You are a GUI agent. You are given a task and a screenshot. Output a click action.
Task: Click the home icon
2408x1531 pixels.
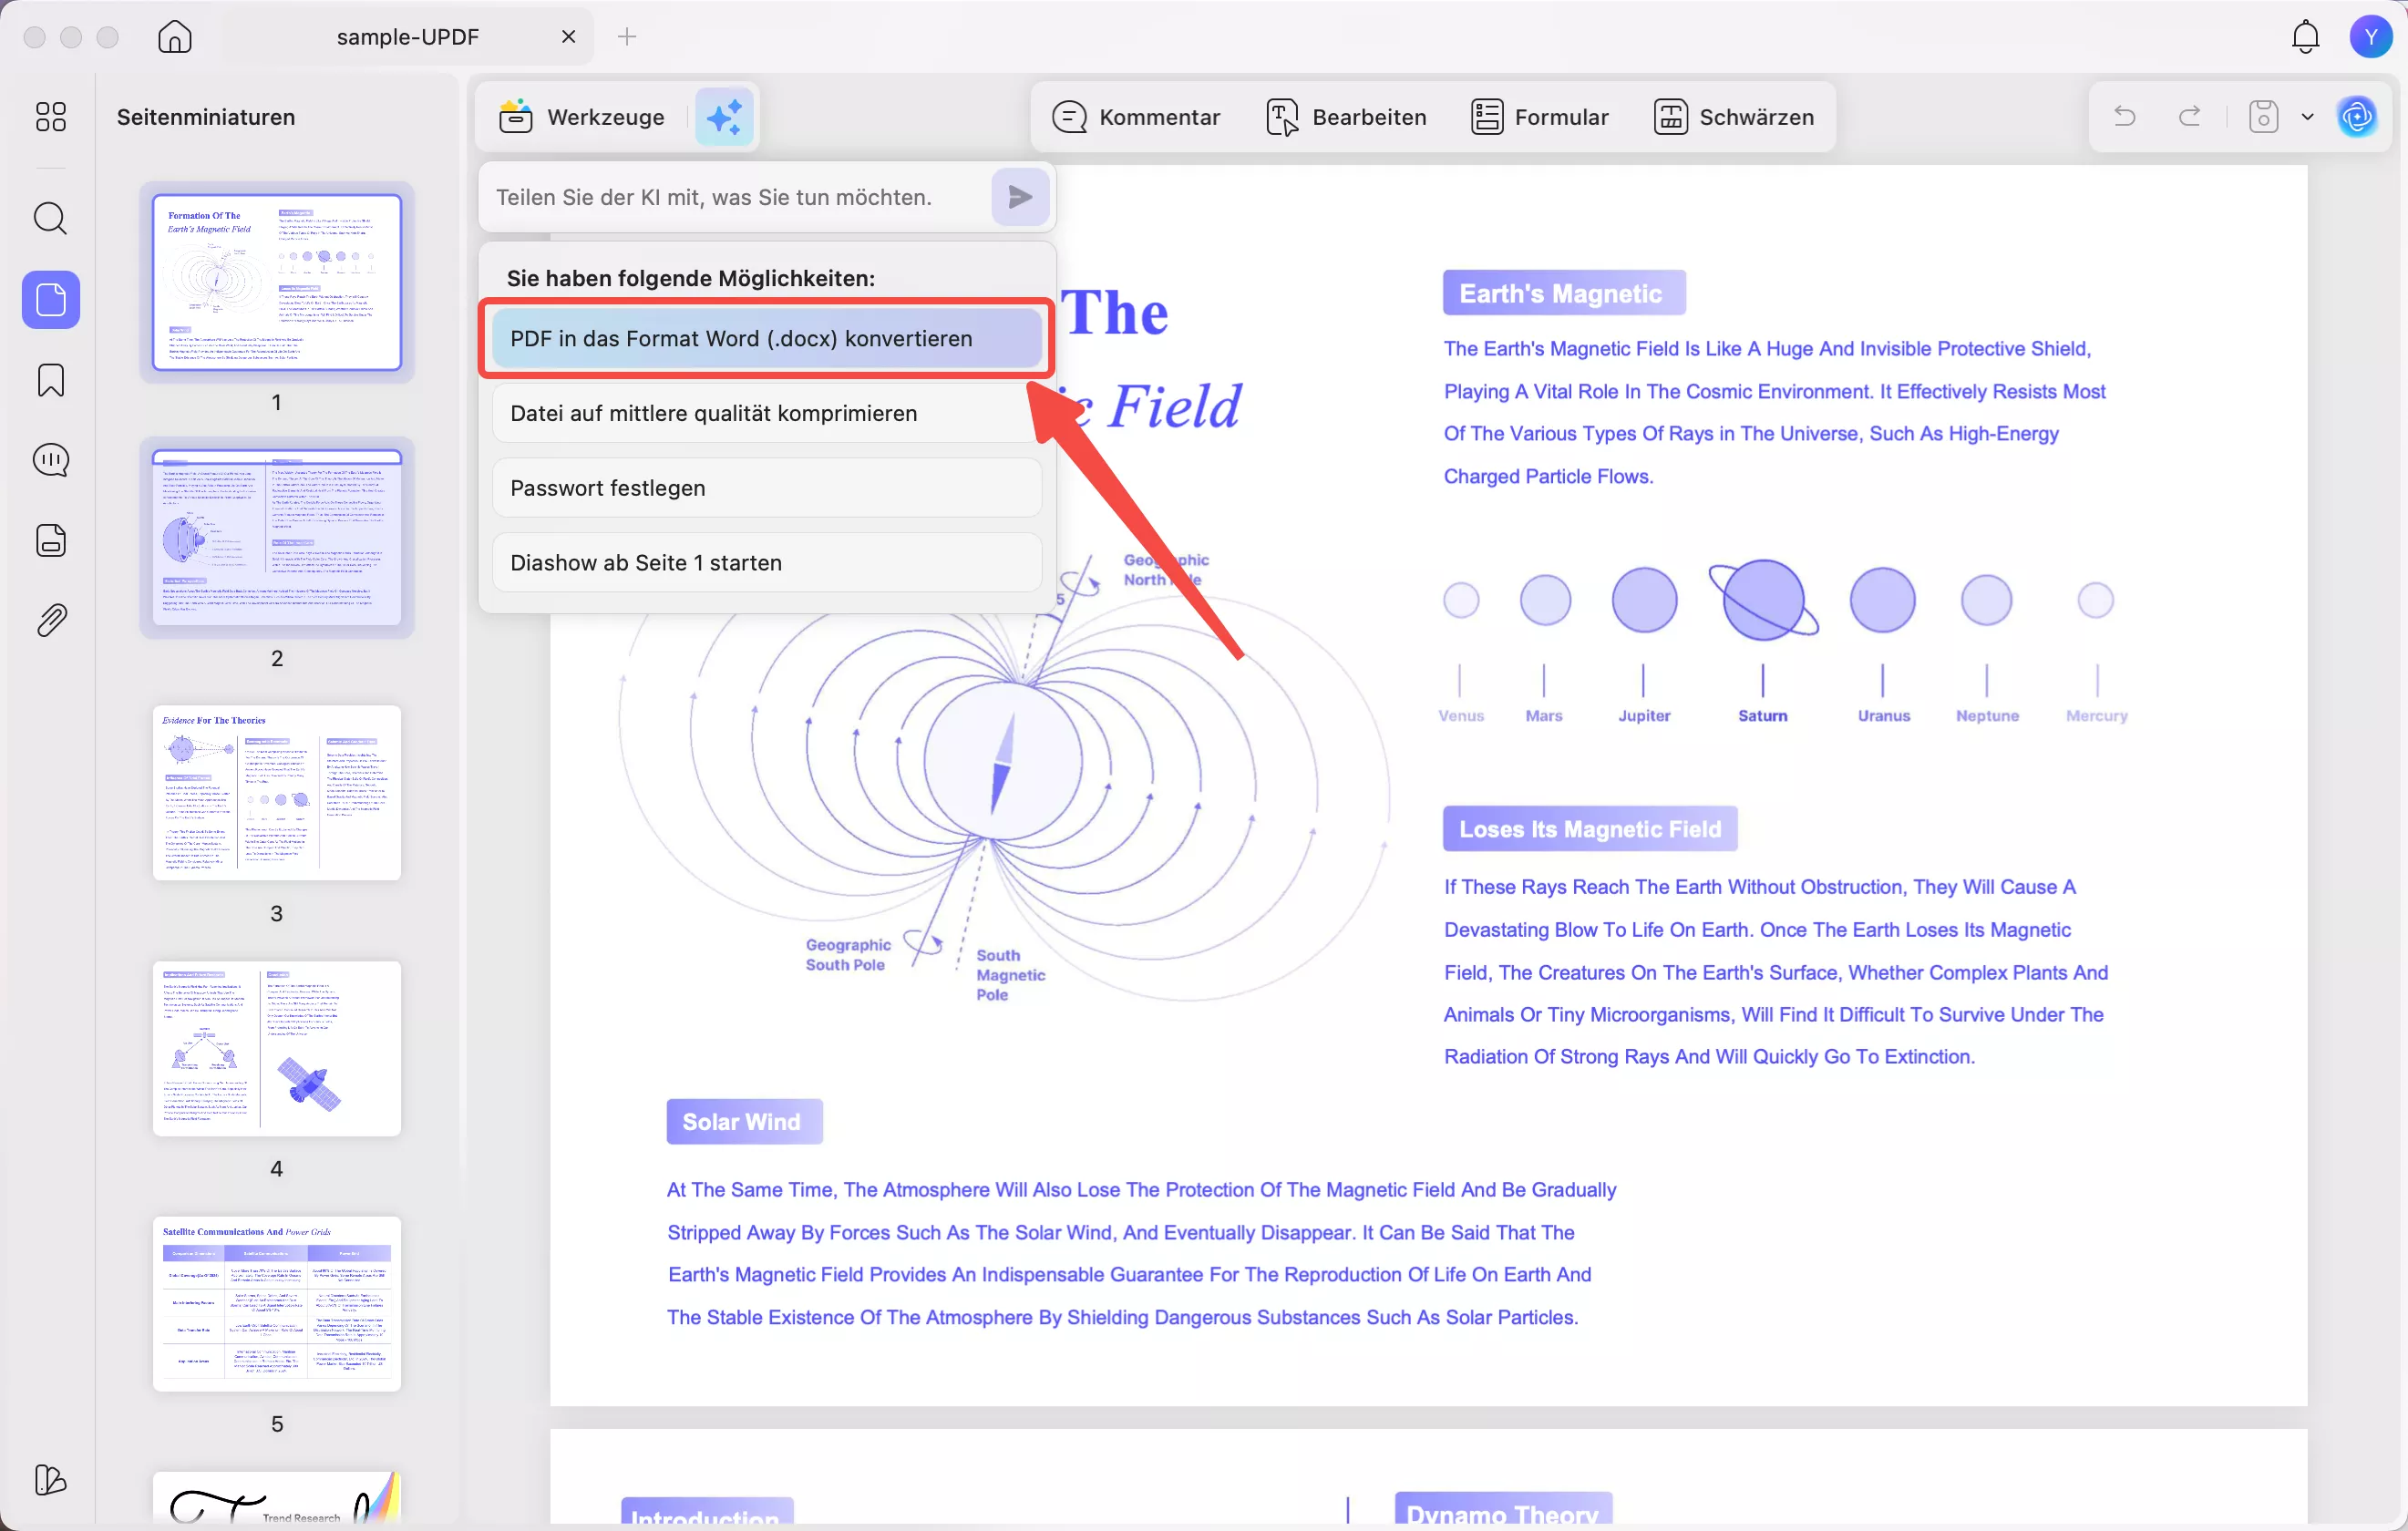point(175,37)
